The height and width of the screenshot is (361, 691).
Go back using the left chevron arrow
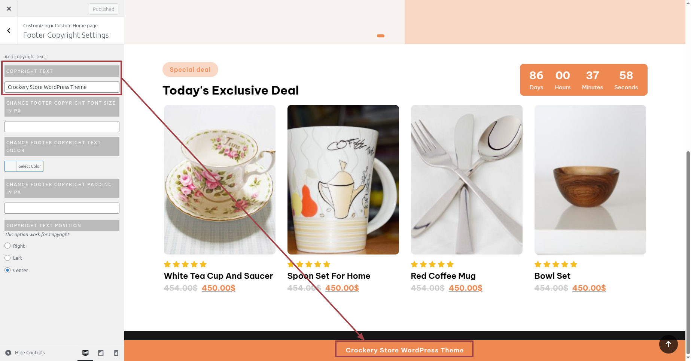coord(9,31)
